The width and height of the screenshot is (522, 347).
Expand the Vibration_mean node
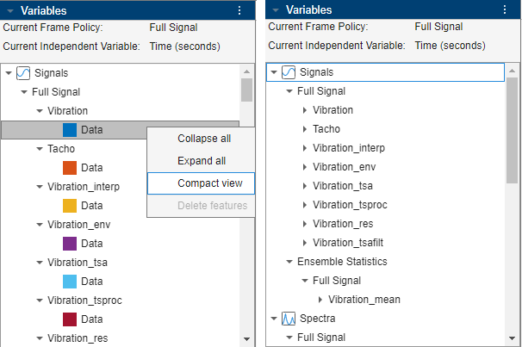coord(320,300)
